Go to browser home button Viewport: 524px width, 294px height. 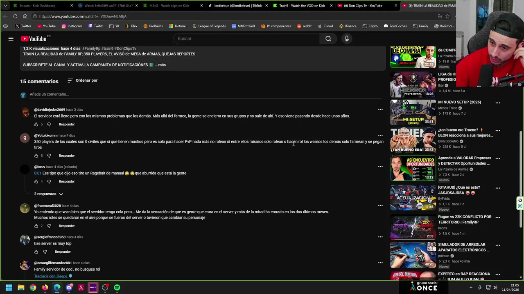point(25,16)
